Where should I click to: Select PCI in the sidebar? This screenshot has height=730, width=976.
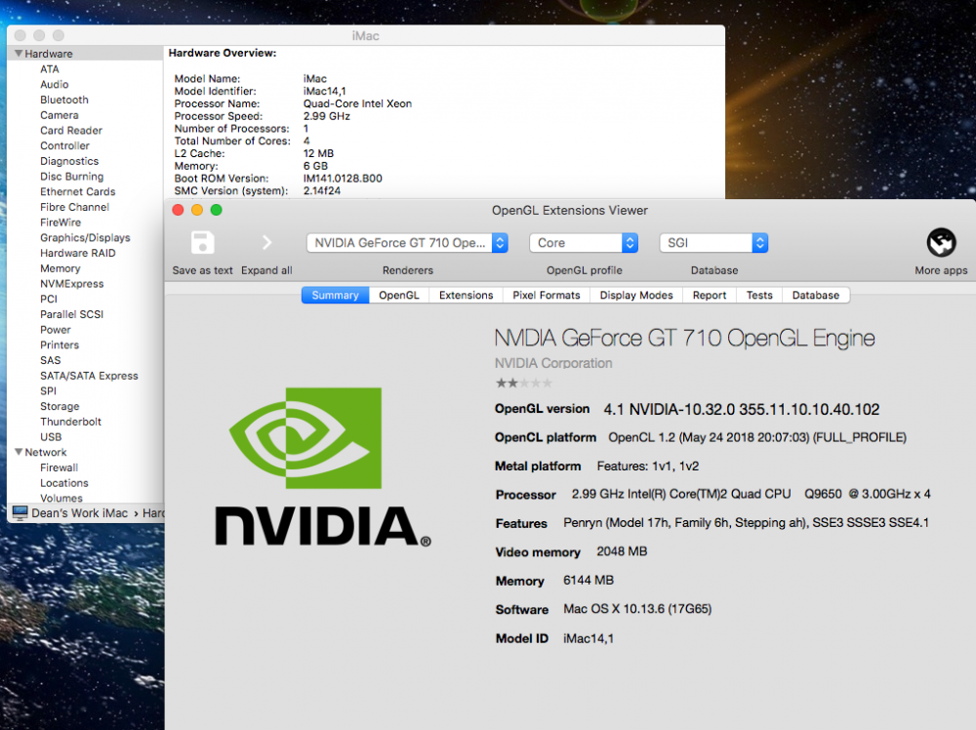[49, 299]
